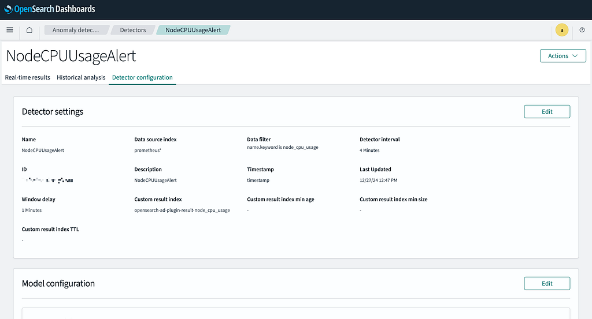Click the NodeCPUUsageAlert value under Name
This screenshot has width=592, height=319.
pyautogui.click(x=43, y=151)
